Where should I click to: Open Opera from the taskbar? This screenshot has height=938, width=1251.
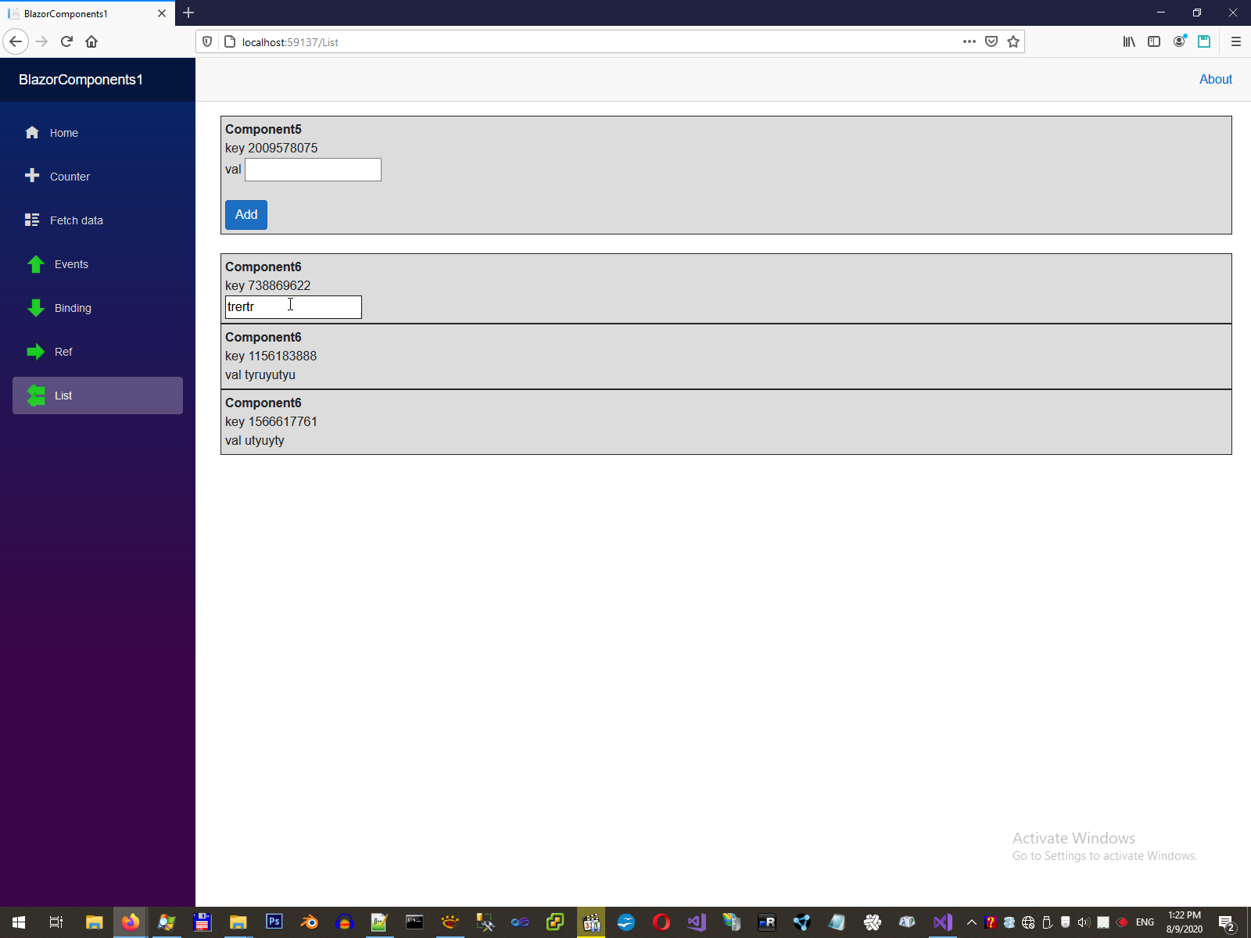pyautogui.click(x=661, y=922)
